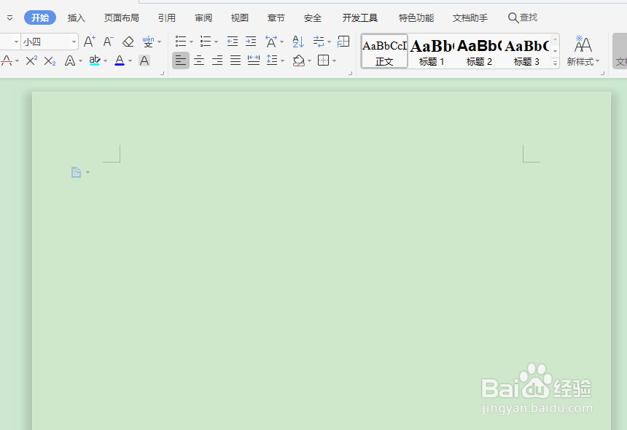Expand the strikethrough A options arrow
Image resolution: width=627 pixels, height=430 pixels.
tap(17, 61)
